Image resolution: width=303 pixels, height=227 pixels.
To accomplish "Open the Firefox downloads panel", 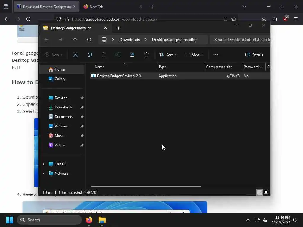I will coord(264,19).
